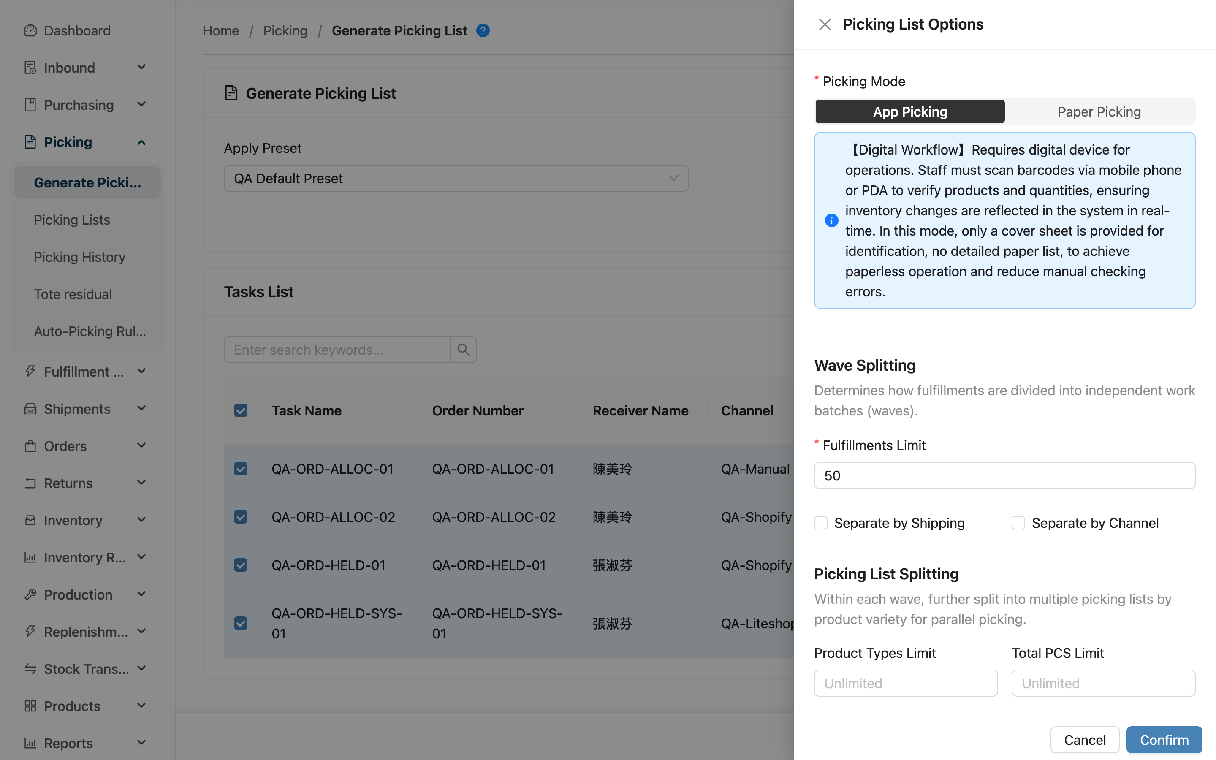Image resolution: width=1216 pixels, height=760 pixels.
Task: Click the search magnifier icon in Tasks List
Action: [x=463, y=349]
